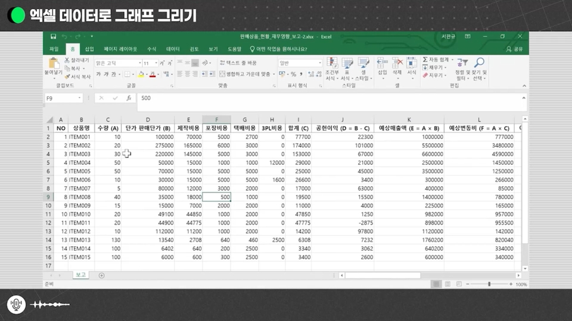Click the Cut (잘라내기) scissors icon
The image size is (572, 321).
click(x=67, y=60)
